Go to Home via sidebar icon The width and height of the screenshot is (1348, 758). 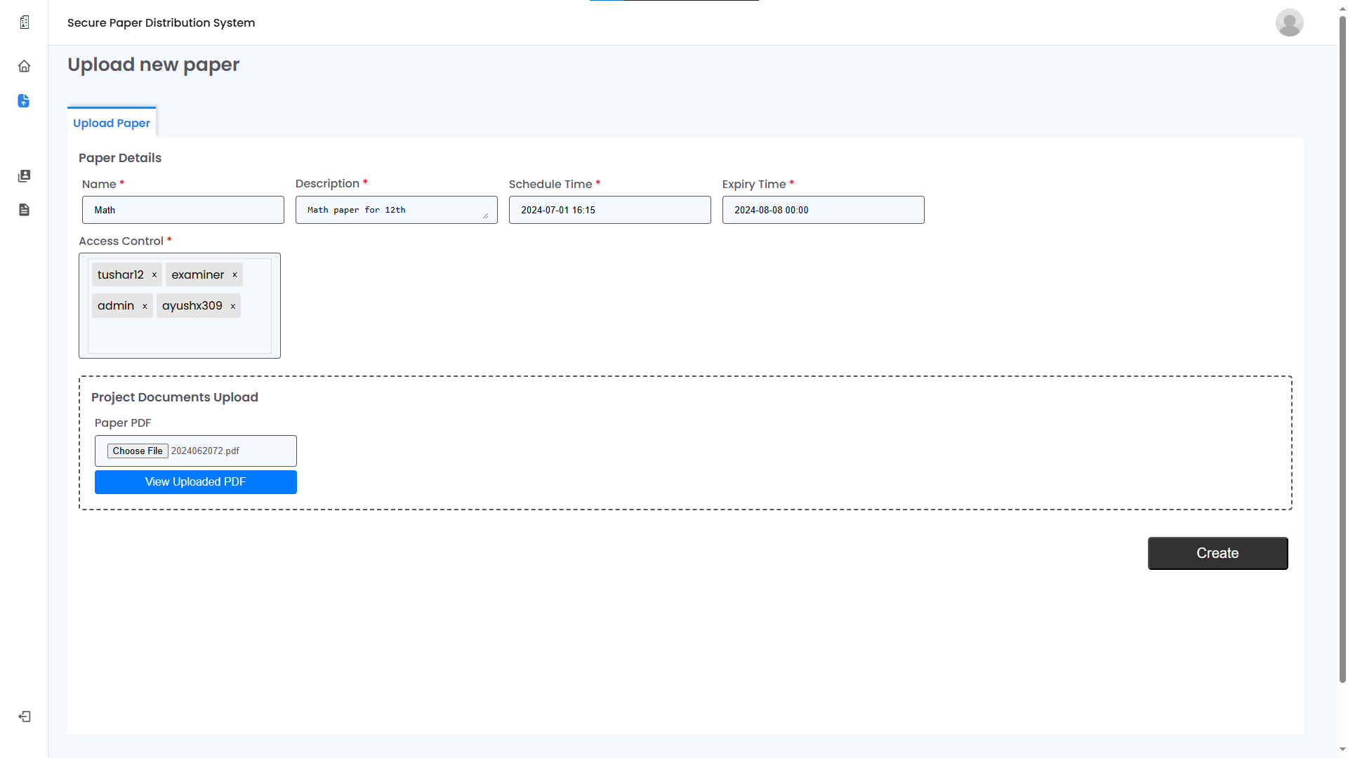coord(24,66)
